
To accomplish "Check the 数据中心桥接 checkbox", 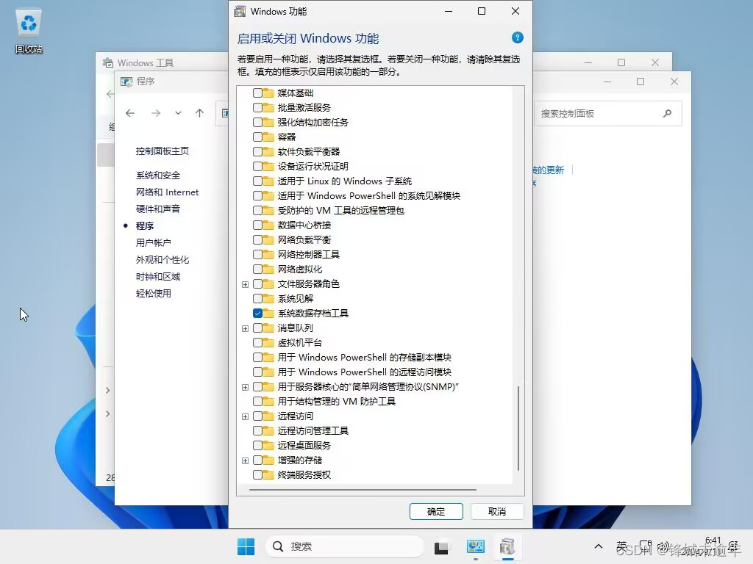I will point(257,225).
